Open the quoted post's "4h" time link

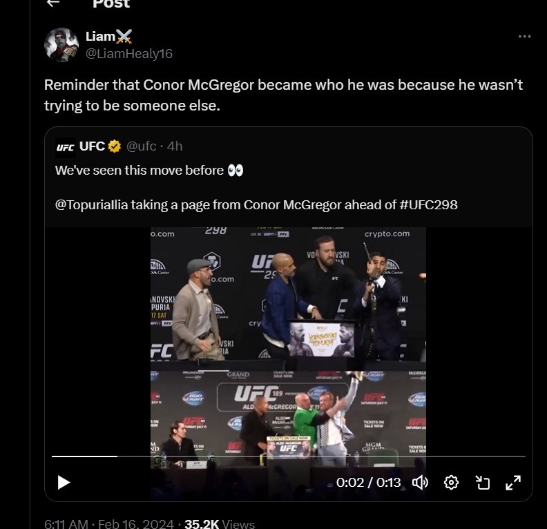click(175, 146)
